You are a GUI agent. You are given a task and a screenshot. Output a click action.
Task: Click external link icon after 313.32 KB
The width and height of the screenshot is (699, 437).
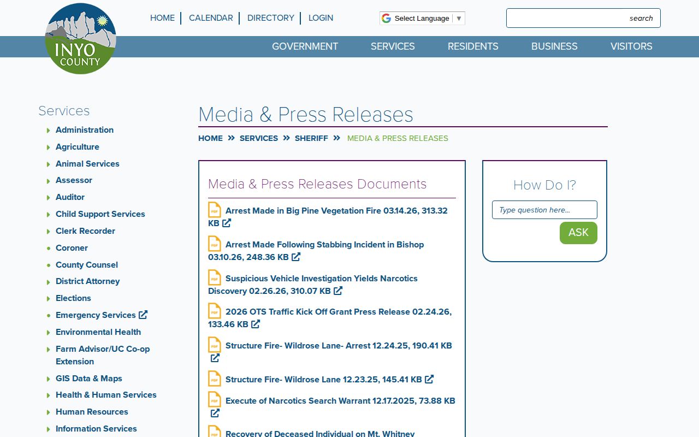point(227,223)
